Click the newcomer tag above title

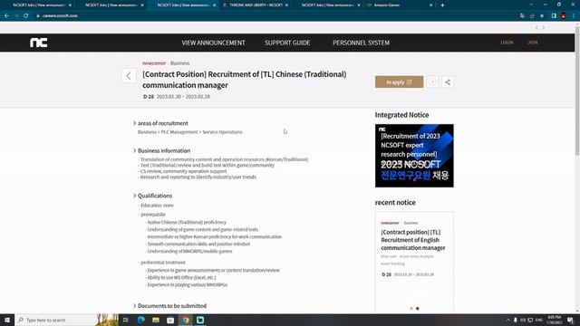[x=154, y=63]
